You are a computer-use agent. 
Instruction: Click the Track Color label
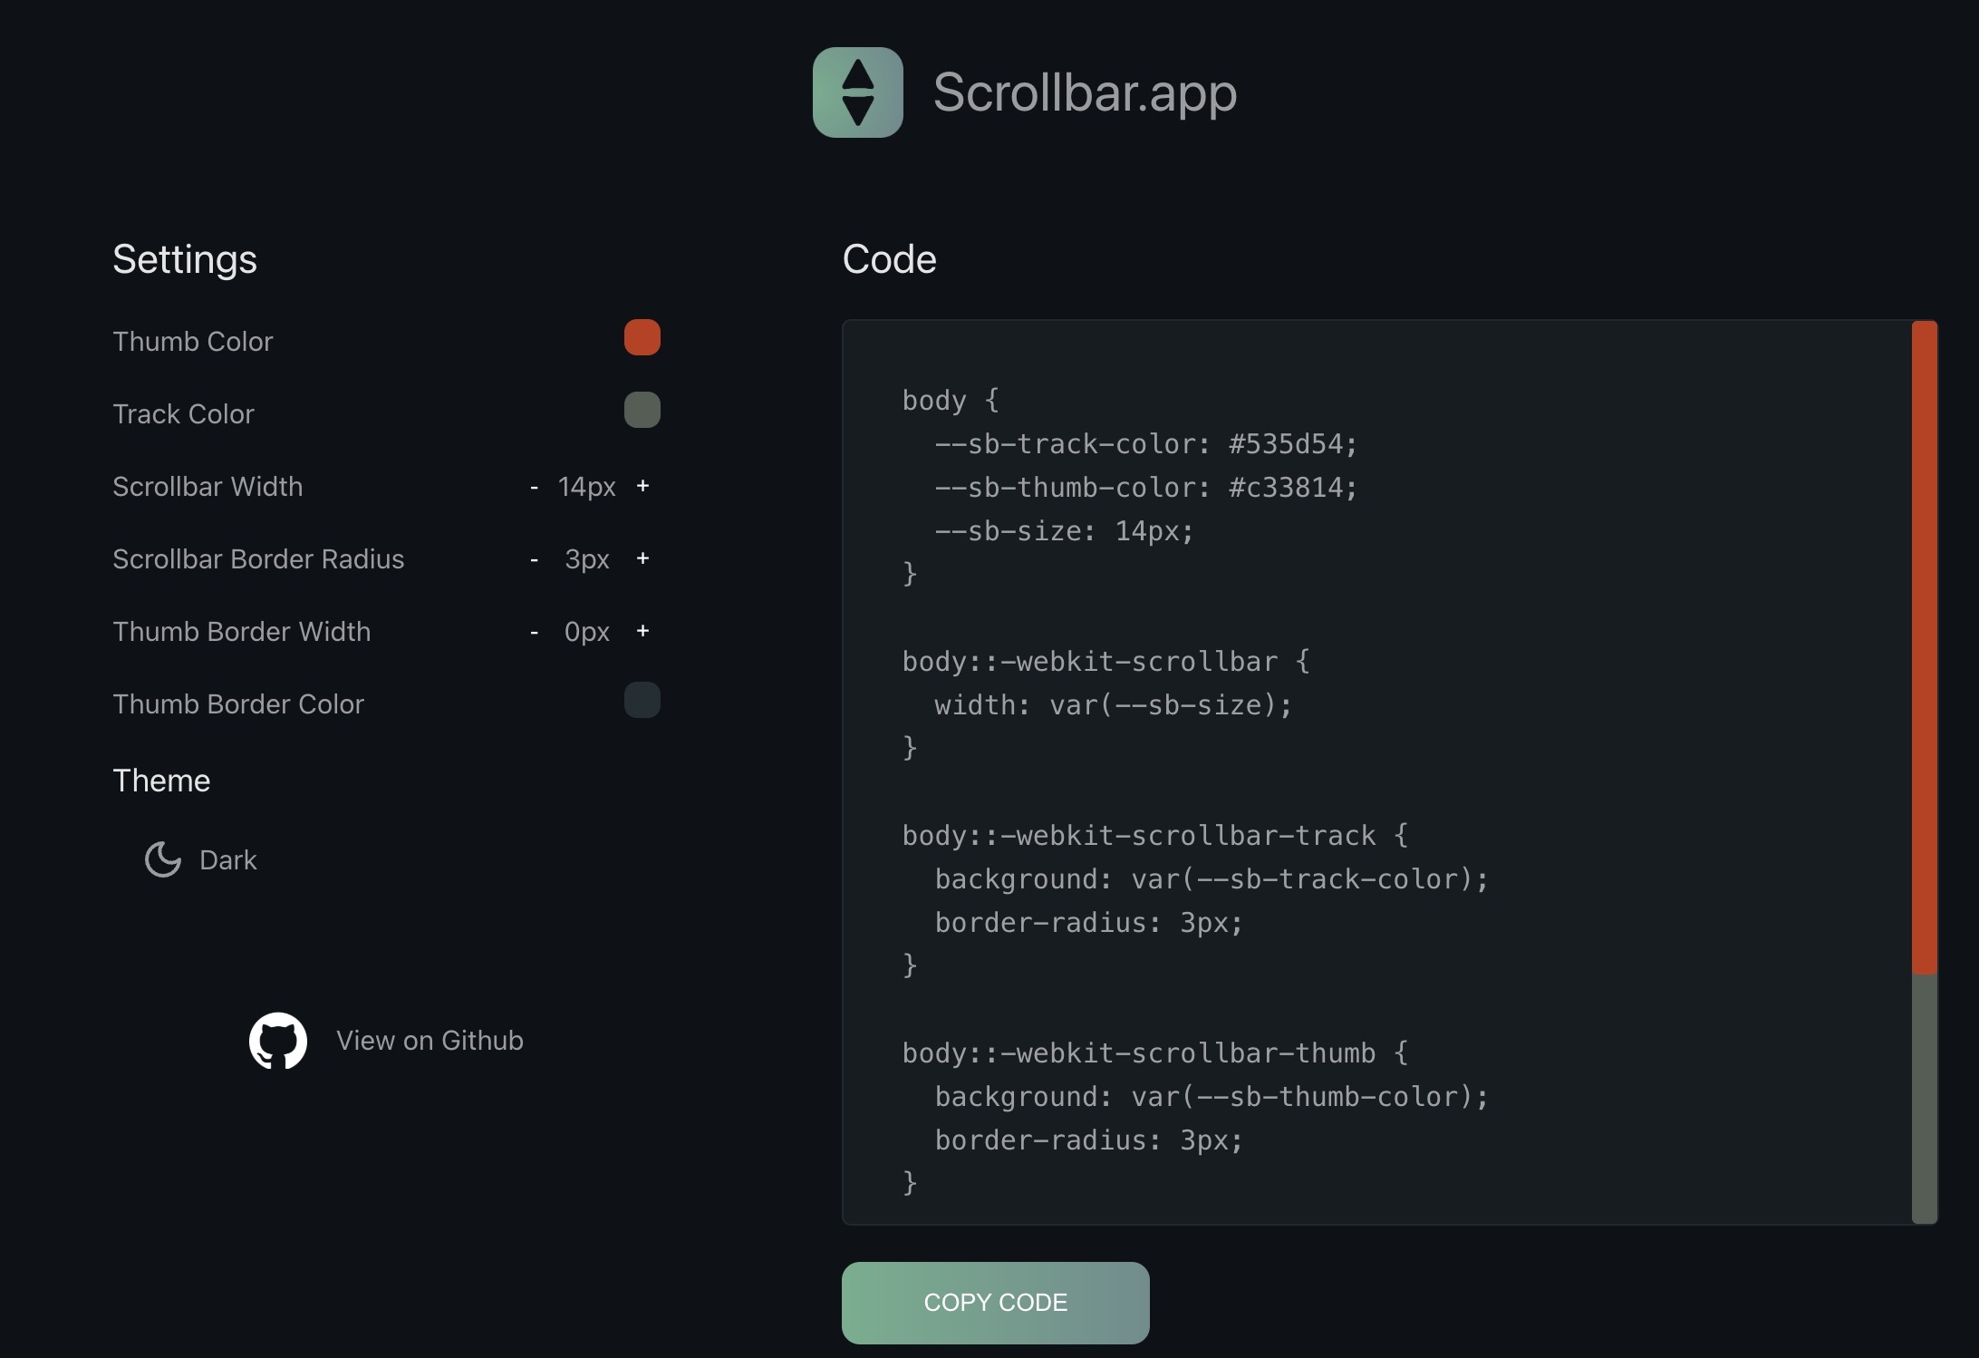pos(184,414)
